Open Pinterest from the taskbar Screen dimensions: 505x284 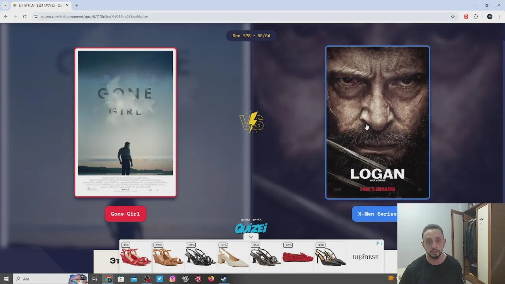point(198,279)
